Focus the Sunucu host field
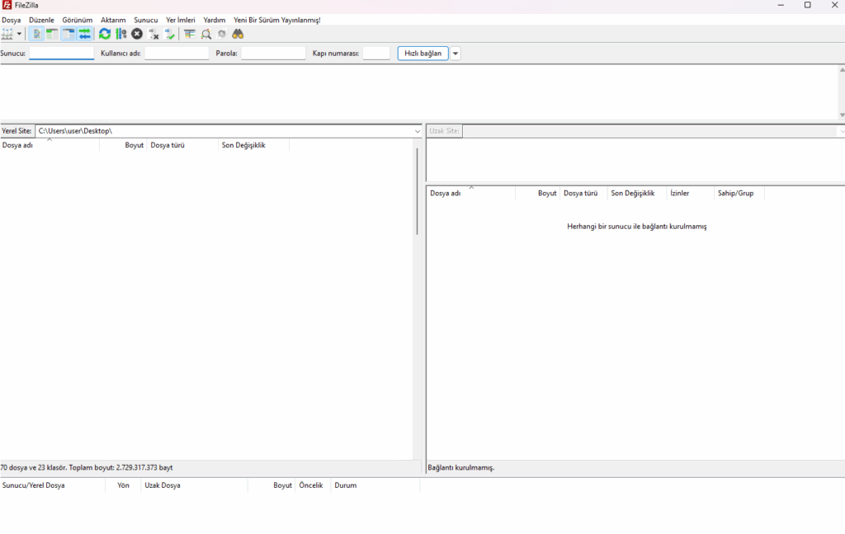 [x=61, y=54]
